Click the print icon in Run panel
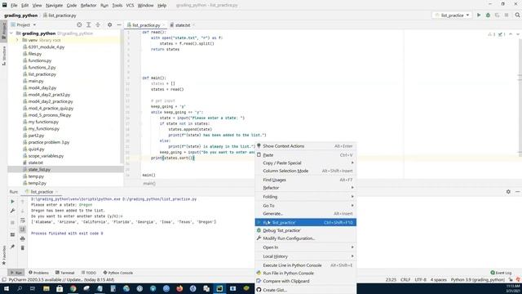Viewport: 522px width, 294px height. (x=23, y=238)
